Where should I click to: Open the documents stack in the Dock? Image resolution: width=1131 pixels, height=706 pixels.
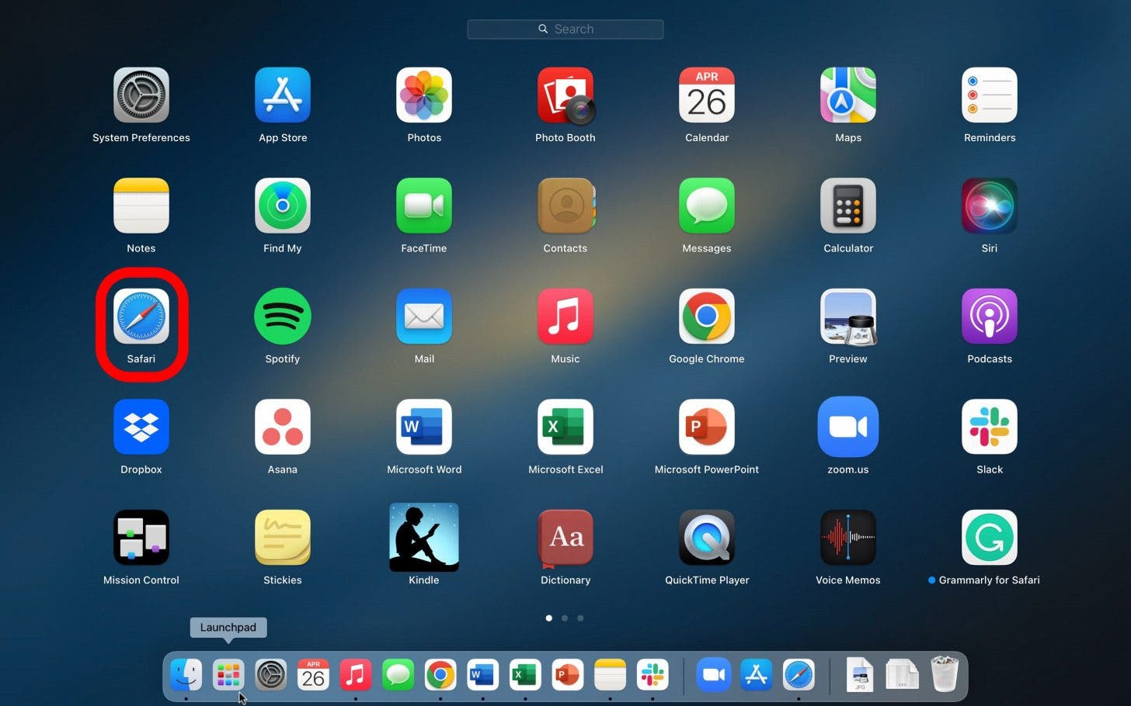(902, 675)
